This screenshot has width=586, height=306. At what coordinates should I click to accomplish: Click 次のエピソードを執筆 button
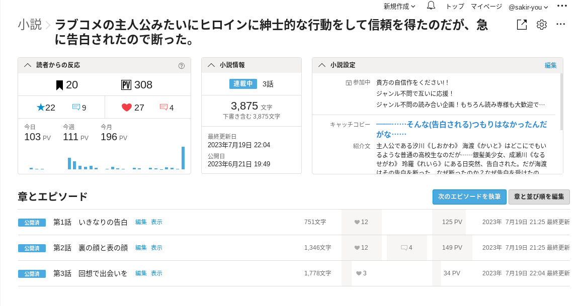pyautogui.click(x=469, y=197)
